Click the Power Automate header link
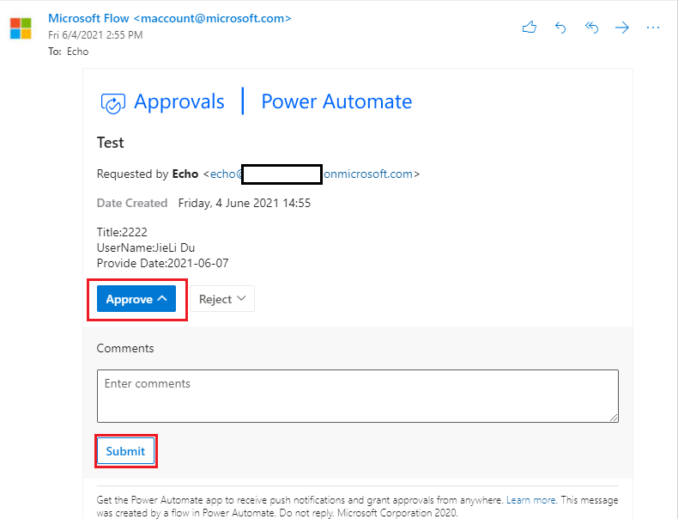 click(x=336, y=101)
